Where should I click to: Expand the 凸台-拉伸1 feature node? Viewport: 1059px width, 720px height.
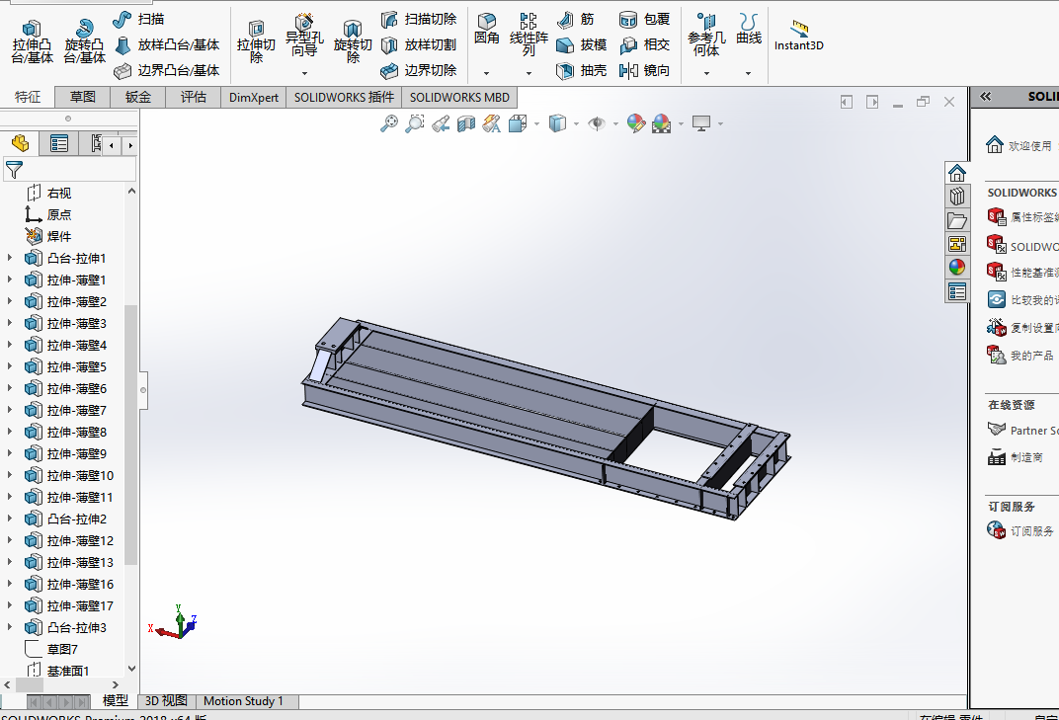[10, 258]
